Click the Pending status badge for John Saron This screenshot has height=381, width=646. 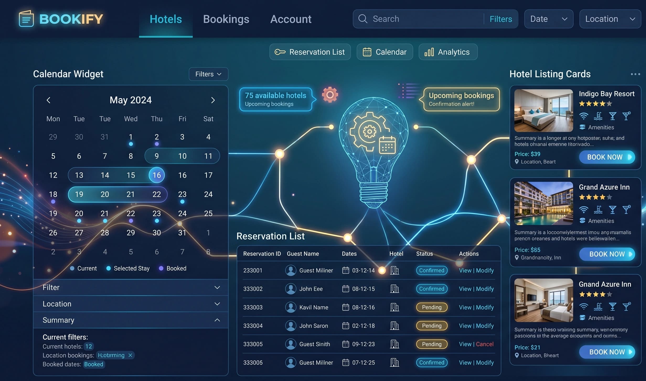(432, 326)
